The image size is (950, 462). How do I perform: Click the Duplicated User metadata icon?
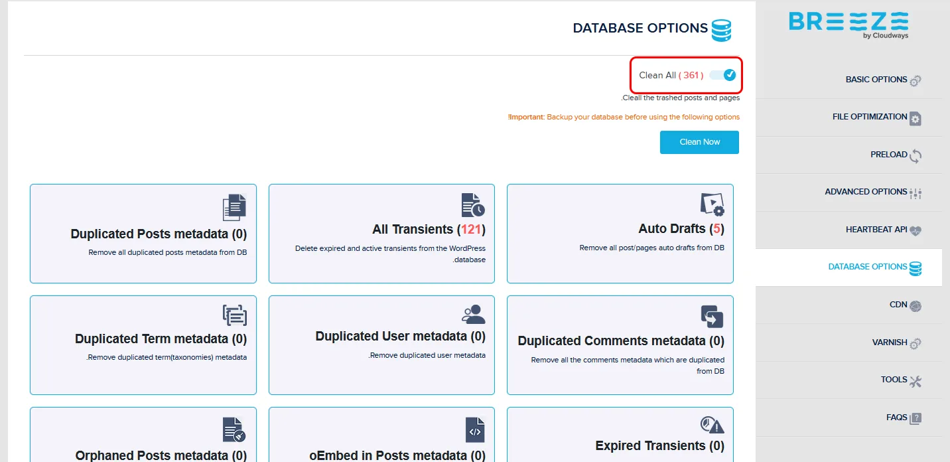coord(473,314)
